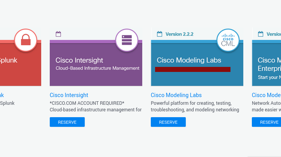Viewport: 281px width, 157px height.
Task: Click calendar icon on Cisco Intersight card
Action: (x=58, y=34)
